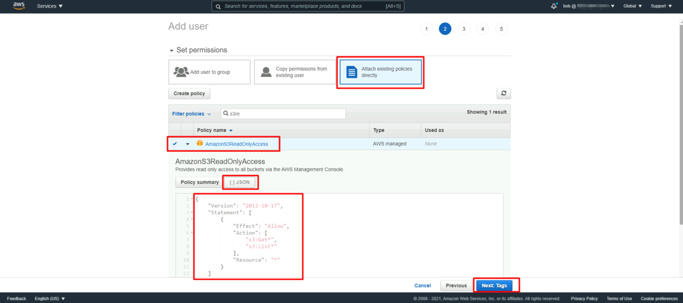Image resolution: width=683 pixels, height=303 pixels.
Task: Click the search magnifier icon in top bar
Action: pyautogui.click(x=218, y=6)
